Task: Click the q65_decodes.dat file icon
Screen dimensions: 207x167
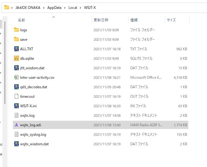Action: (17, 87)
